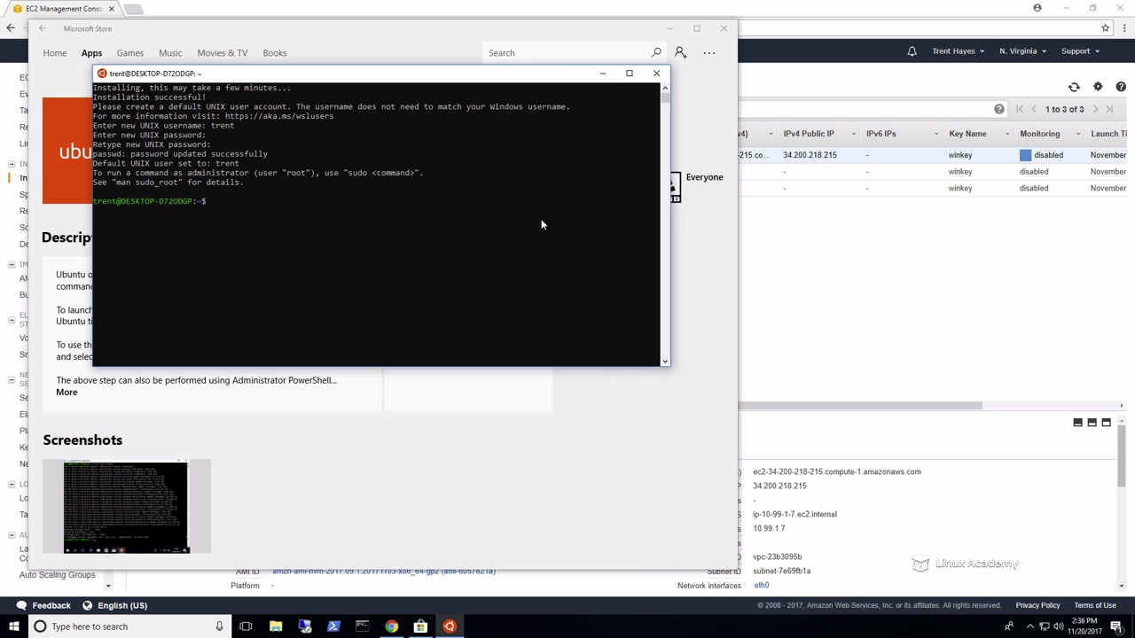
Task: Go to previous page of instances
Action: click(1034, 109)
